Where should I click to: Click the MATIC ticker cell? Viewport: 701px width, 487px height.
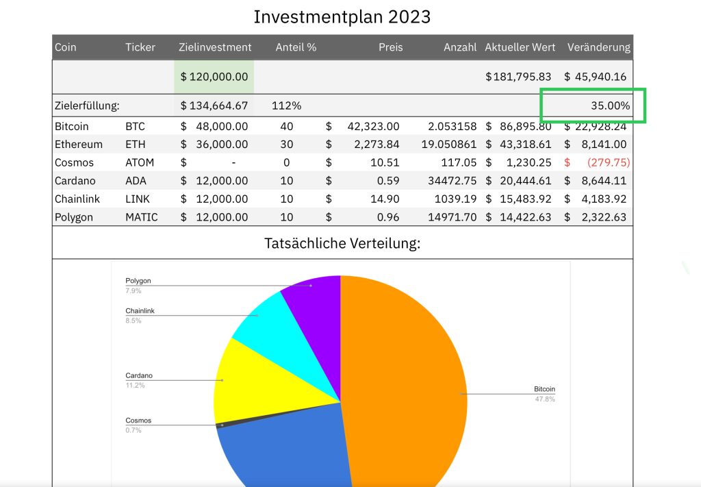142,217
